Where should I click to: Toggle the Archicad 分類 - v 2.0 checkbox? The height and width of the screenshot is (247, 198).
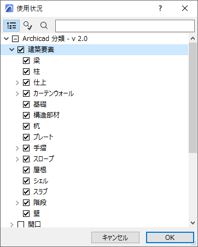(15, 39)
